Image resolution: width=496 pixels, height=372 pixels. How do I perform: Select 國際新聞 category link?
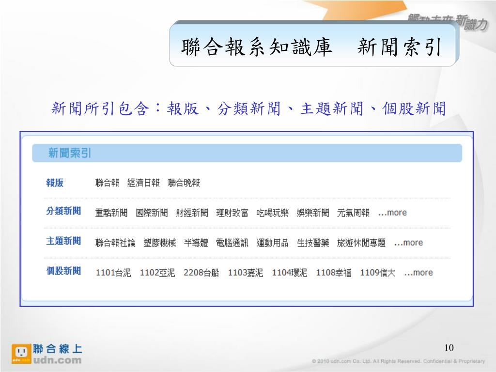click(152, 213)
